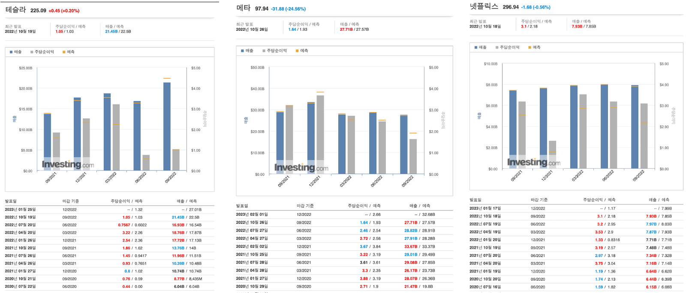Toggle 주당순이익 legend in Netflix chart
Viewport: 686px width, 293px height.
(x=507, y=47)
